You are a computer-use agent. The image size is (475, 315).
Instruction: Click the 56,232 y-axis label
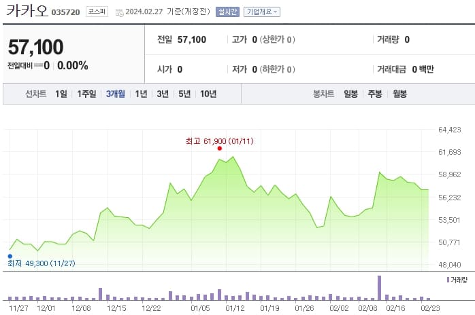pos(450,198)
